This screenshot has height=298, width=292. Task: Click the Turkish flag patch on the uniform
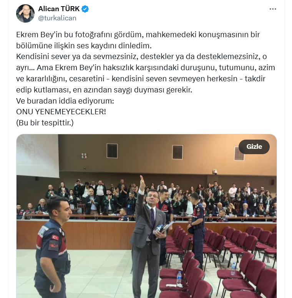pos(55,237)
